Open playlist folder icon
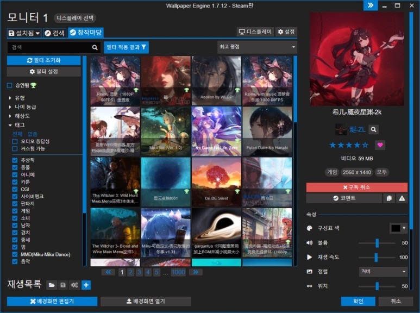Screen dimensions: 420x313 52,285
